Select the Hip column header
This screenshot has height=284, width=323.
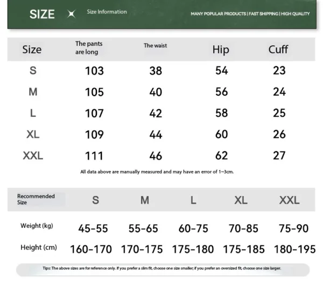[x=221, y=50]
